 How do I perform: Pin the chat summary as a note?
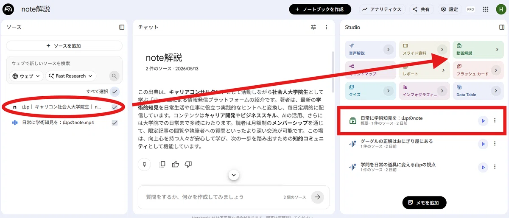click(x=145, y=165)
